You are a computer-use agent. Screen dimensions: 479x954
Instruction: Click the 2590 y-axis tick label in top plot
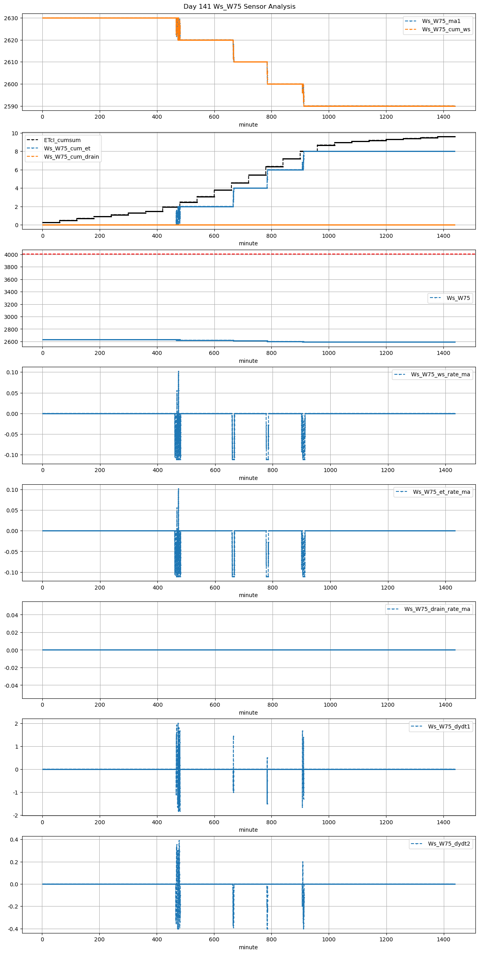click(11, 106)
